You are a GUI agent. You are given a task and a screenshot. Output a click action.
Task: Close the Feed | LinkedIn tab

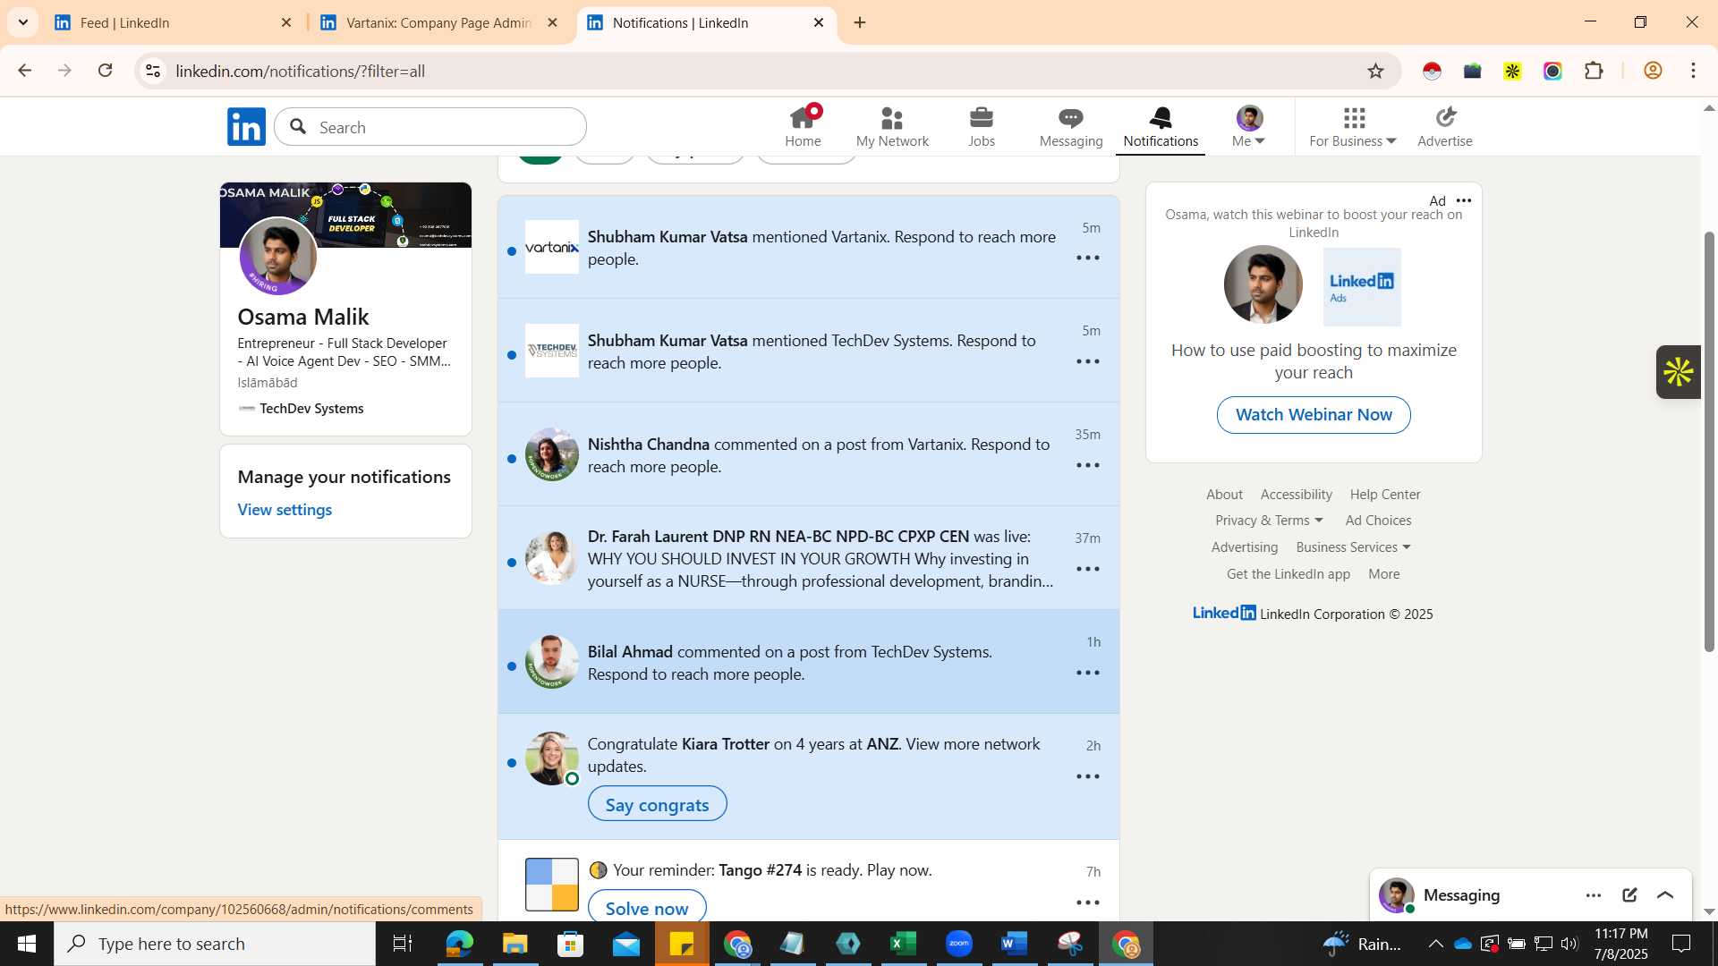(286, 22)
